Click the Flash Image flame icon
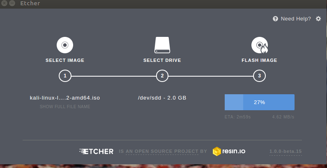 pos(259,45)
